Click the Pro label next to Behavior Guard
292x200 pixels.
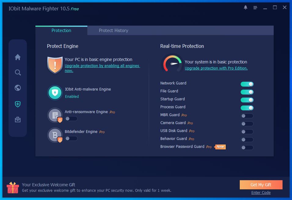pos(192,139)
